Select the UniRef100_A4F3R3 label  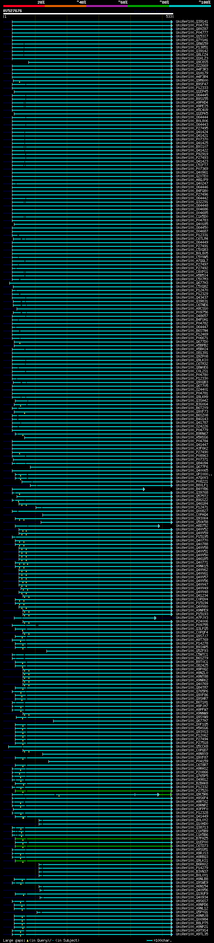(x=192, y=70)
